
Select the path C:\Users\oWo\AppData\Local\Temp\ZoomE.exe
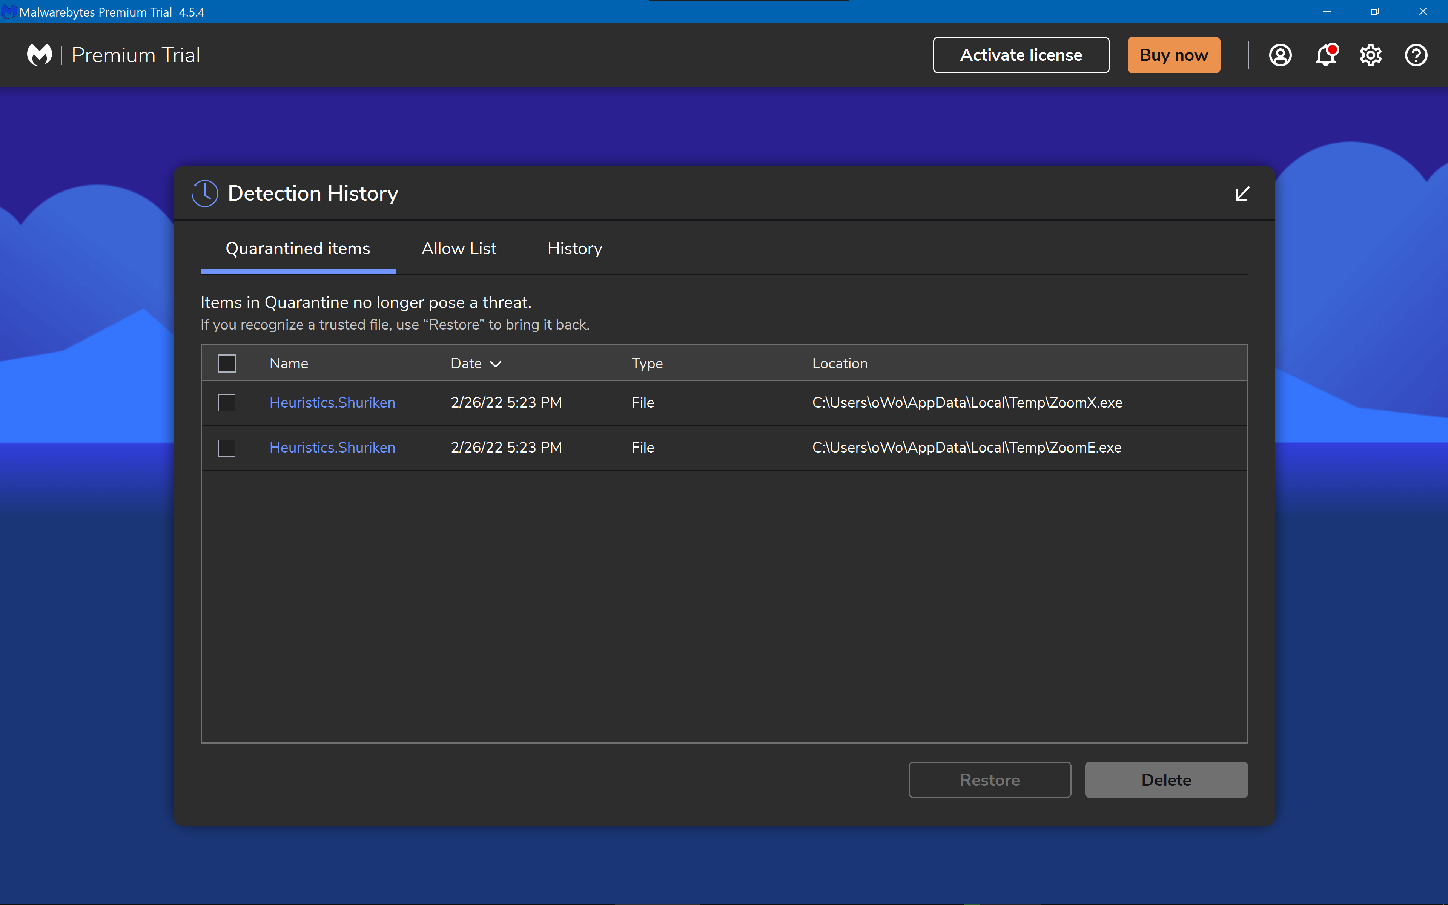967,448
